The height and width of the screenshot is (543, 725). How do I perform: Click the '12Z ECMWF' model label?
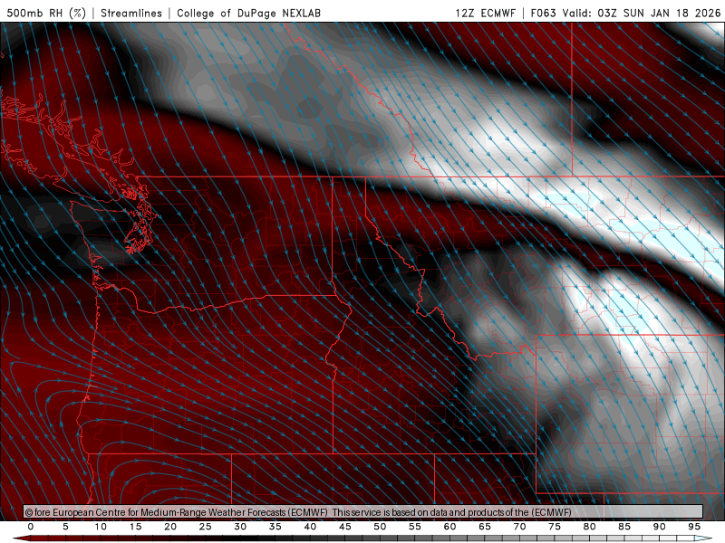[x=485, y=13]
